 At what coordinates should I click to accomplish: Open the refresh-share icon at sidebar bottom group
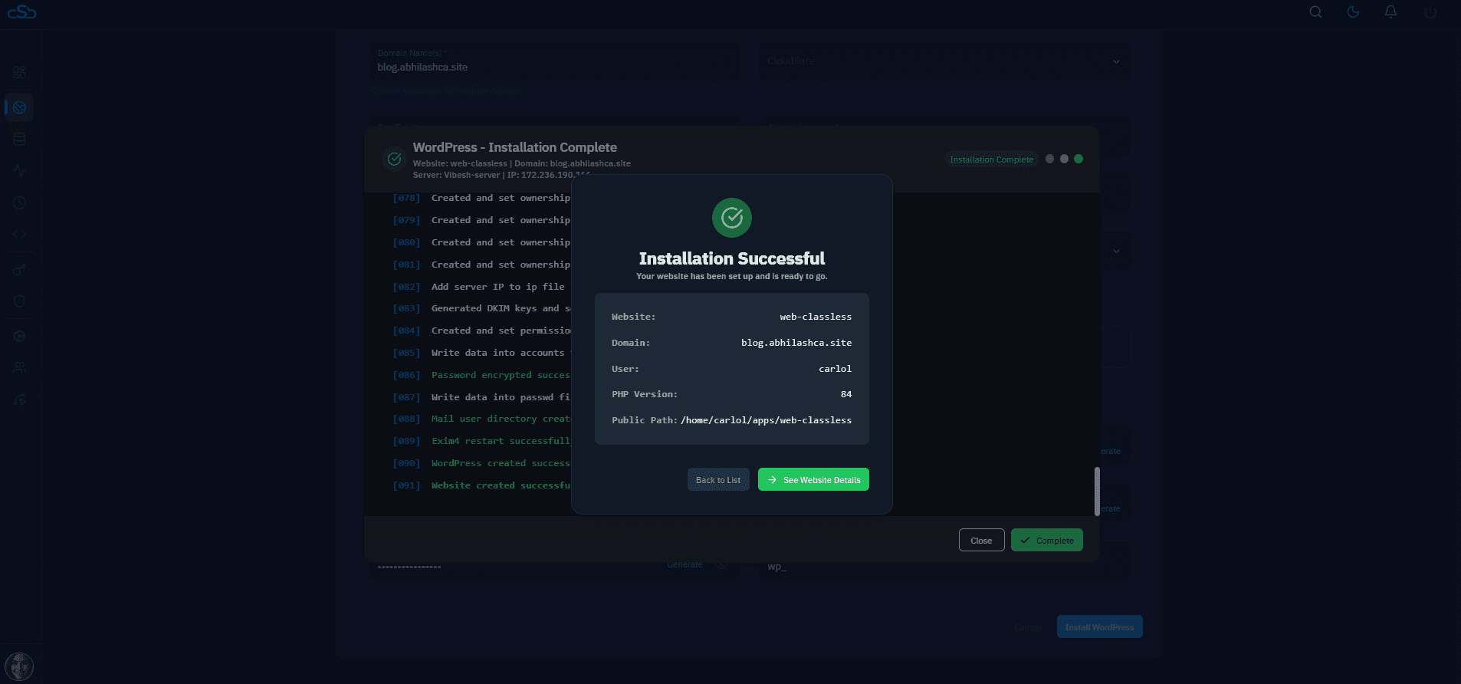(20, 400)
